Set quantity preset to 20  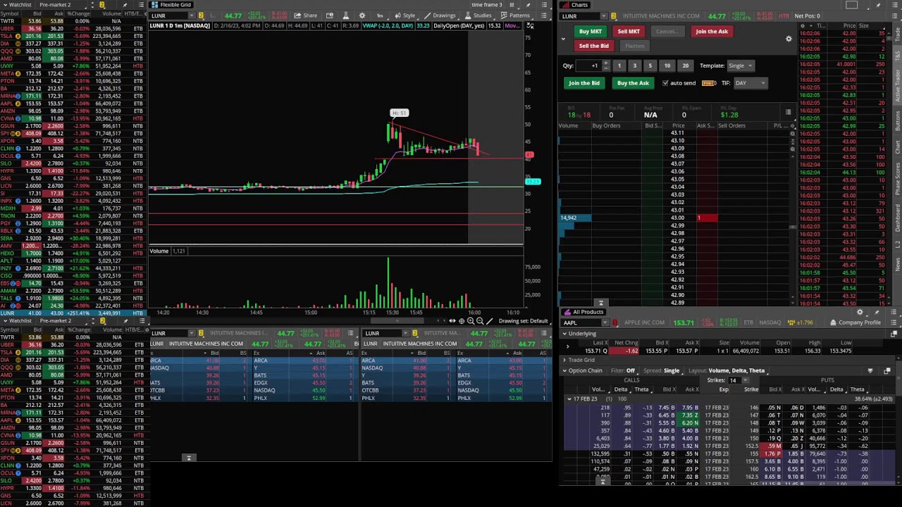tap(685, 65)
